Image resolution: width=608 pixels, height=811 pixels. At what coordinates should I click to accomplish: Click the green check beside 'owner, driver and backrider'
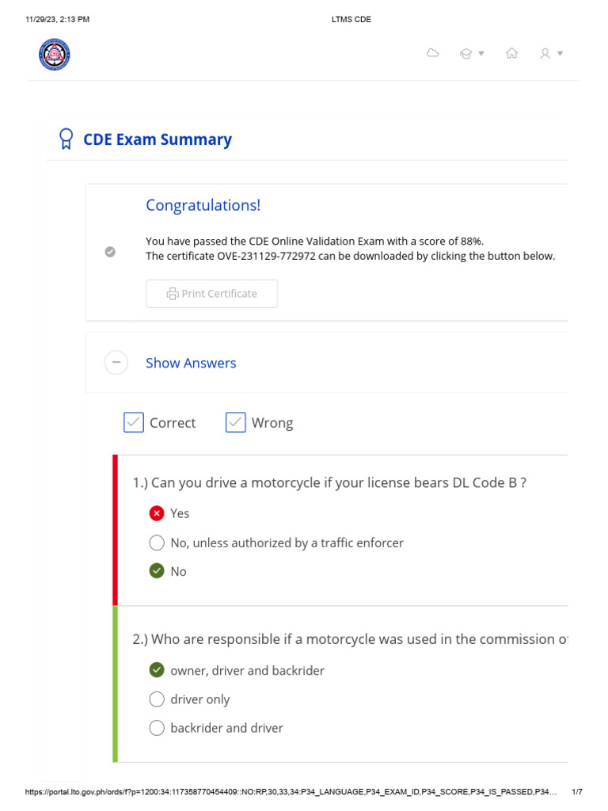(x=157, y=670)
